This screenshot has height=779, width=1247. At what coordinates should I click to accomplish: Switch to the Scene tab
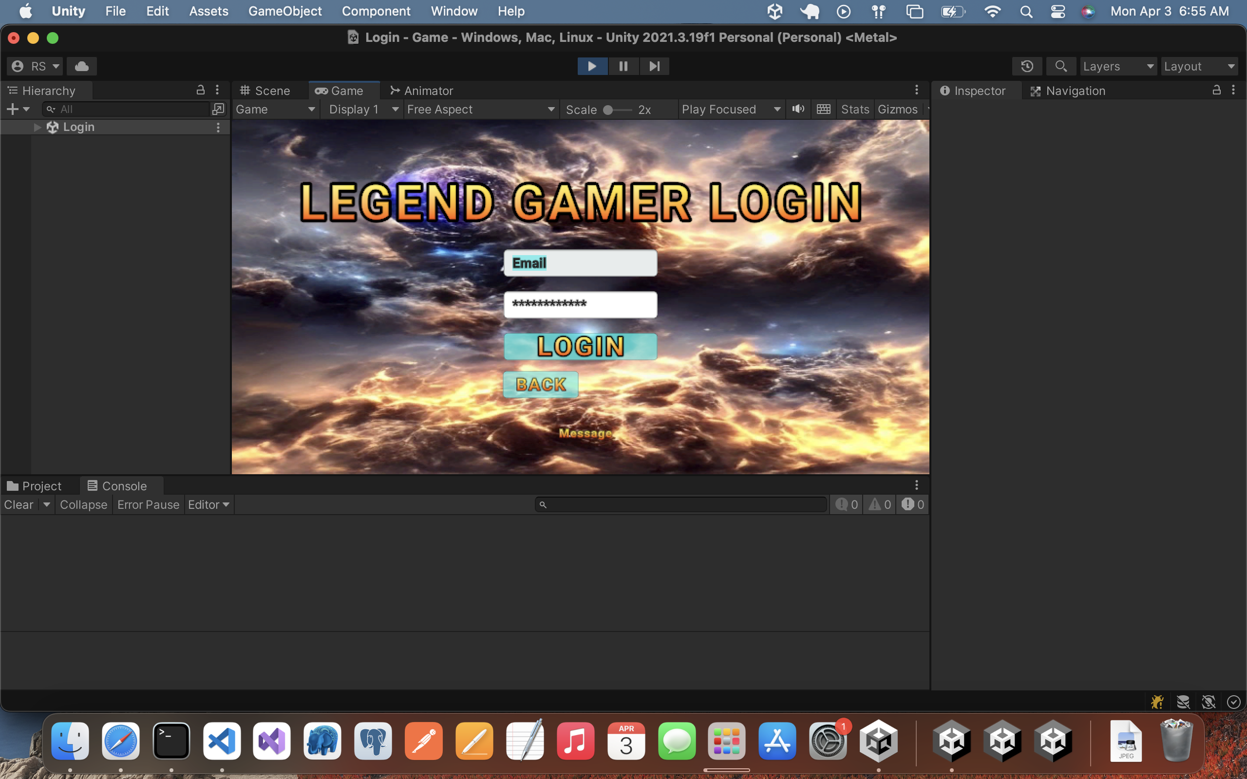coord(265,91)
